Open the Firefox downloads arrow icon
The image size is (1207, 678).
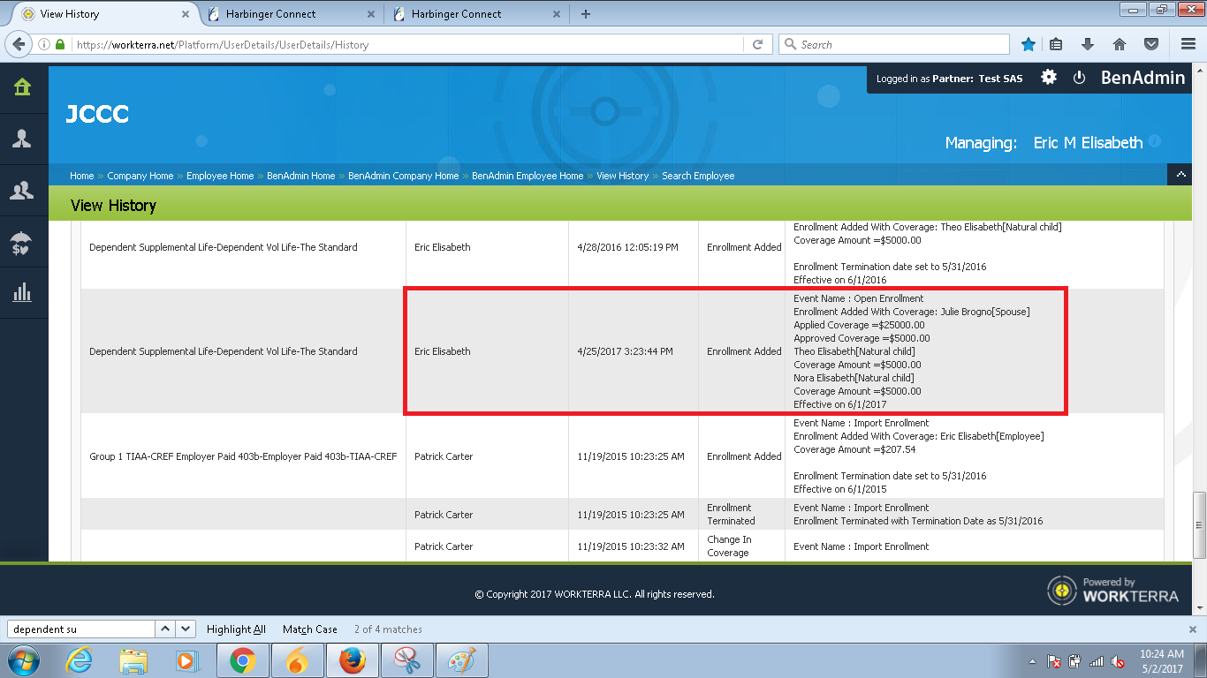coord(1088,44)
